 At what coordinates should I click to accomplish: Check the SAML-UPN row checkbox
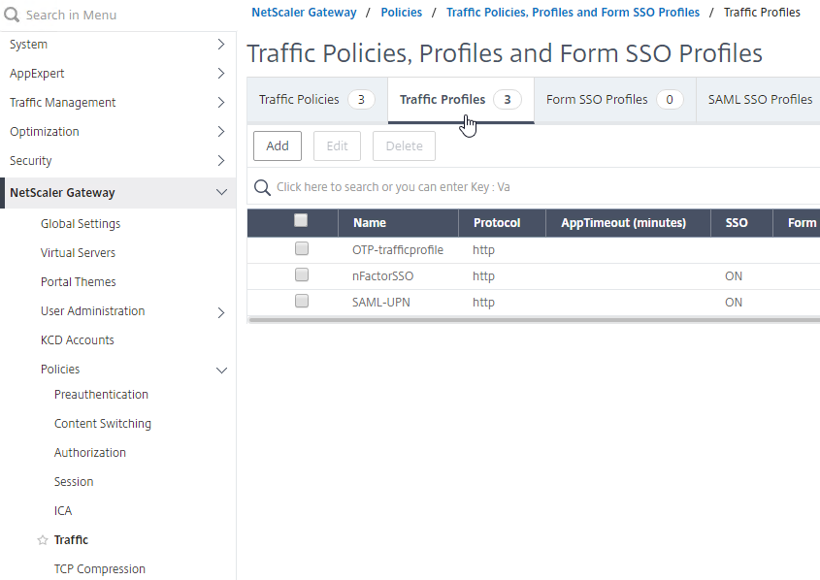[302, 301]
